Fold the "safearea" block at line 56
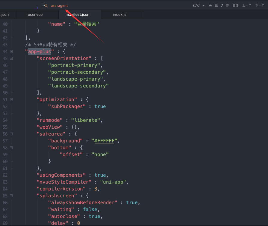The image size is (268, 226). click(11, 134)
